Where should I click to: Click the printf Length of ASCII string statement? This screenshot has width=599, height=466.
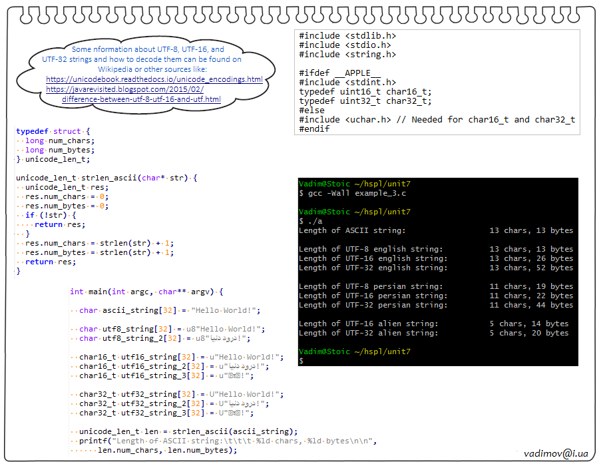[228, 441]
